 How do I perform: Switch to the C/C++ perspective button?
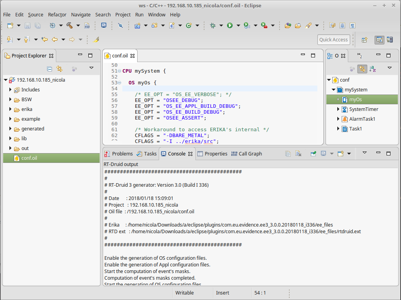point(379,40)
